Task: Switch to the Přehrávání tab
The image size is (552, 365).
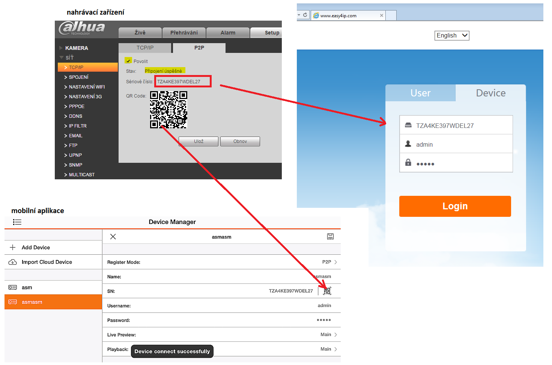Action: [x=184, y=33]
